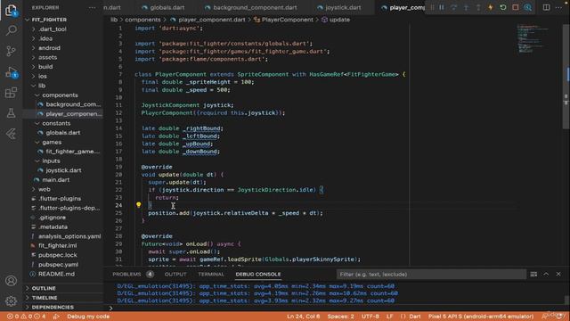Open the Debug Console panel tab
Image resolution: width=570 pixels, height=321 pixels.
coord(258,274)
